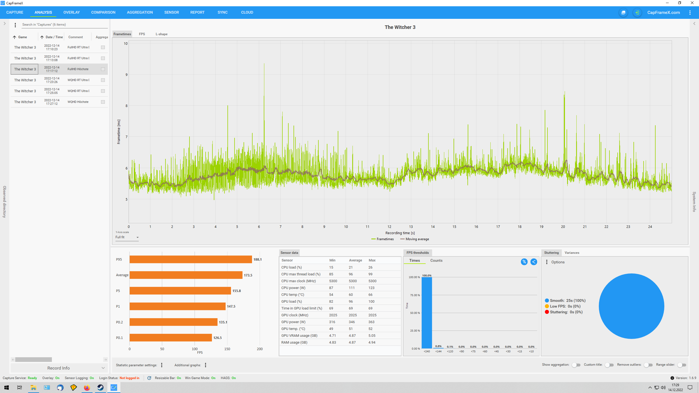The width and height of the screenshot is (699, 393).
Task: Click the captures search field
Action: click(65, 25)
